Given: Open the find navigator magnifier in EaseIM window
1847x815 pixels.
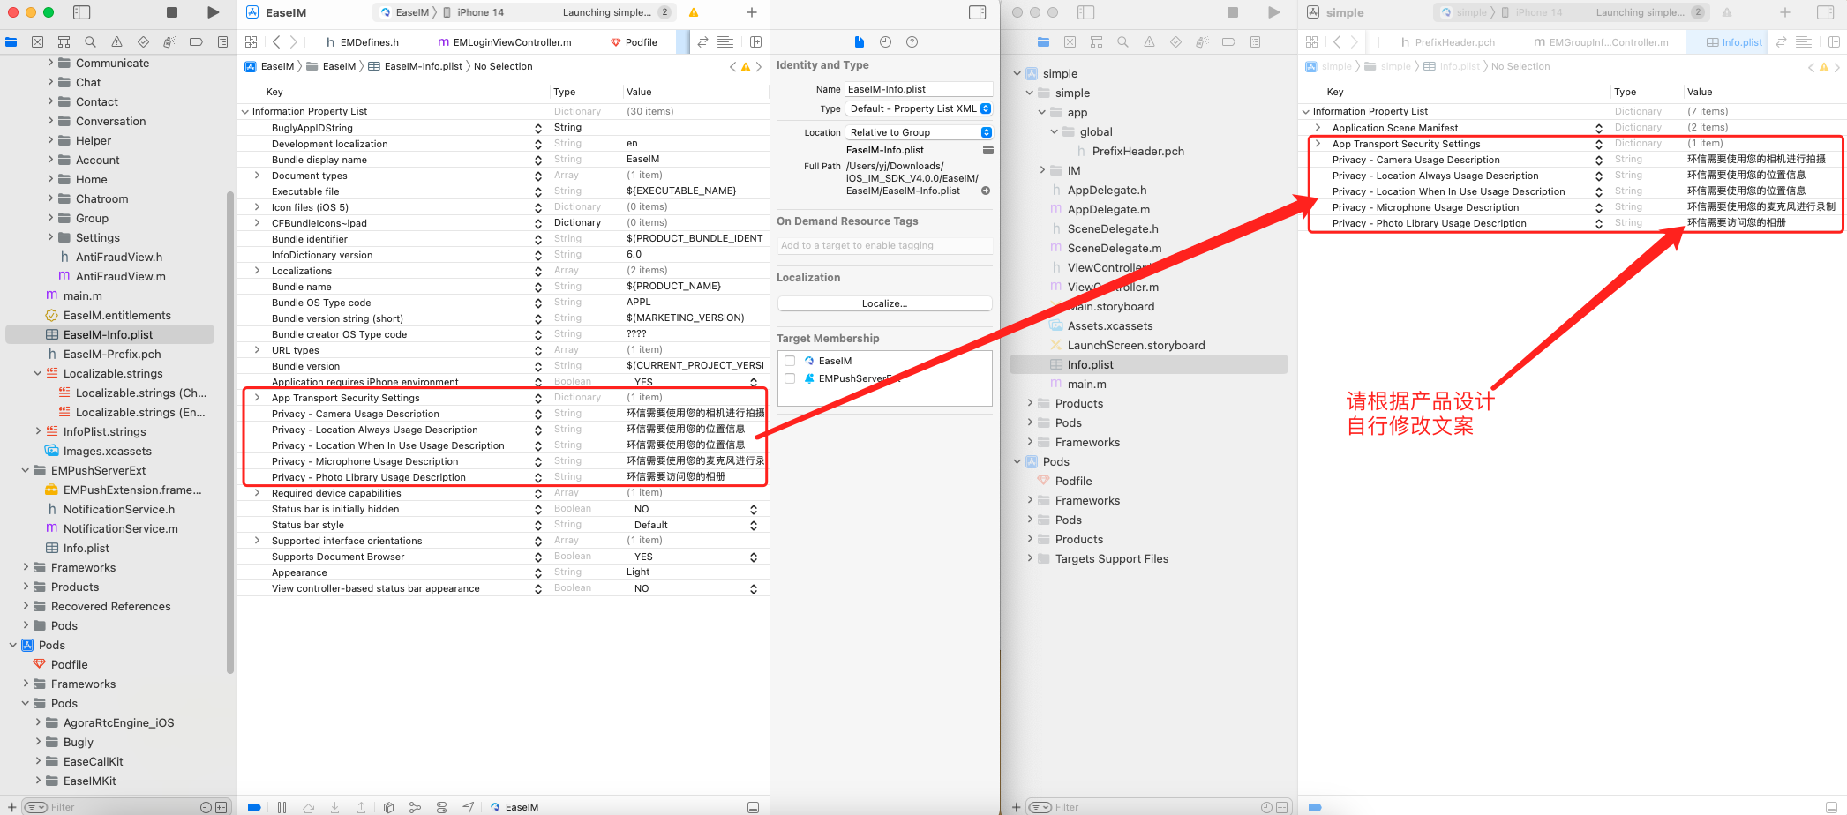Looking at the screenshot, I should [90, 41].
